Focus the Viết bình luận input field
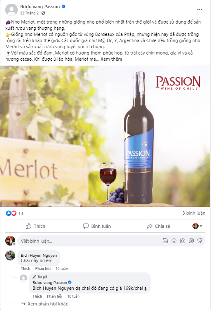211x310 pixels. click(x=89, y=241)
